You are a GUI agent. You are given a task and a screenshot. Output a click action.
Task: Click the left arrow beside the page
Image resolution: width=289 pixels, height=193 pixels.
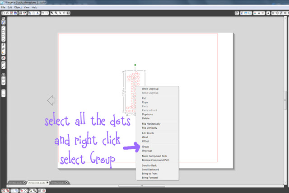51,99
